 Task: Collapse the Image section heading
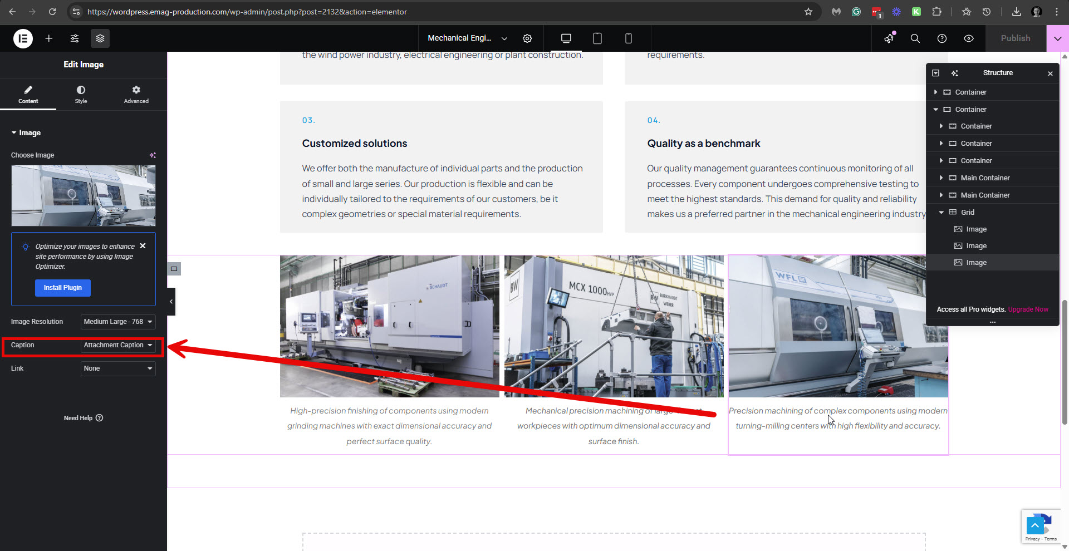click(26, 133)
